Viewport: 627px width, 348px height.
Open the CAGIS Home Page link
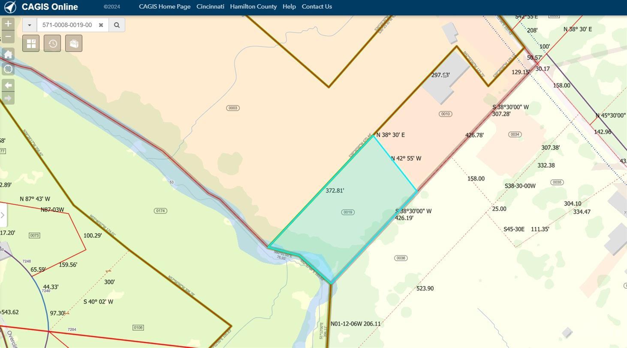(x=165, y=6)
